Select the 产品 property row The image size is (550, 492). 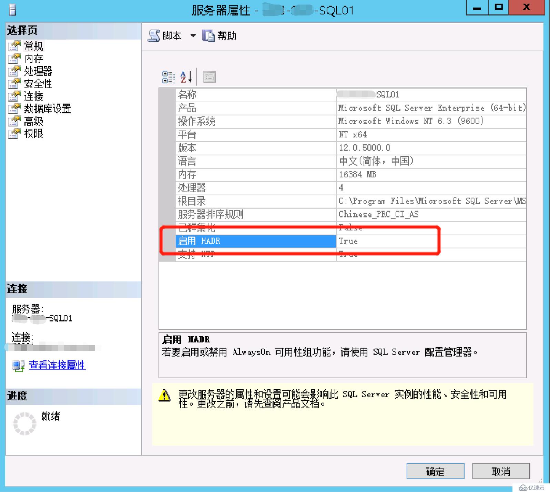point(351,108)
